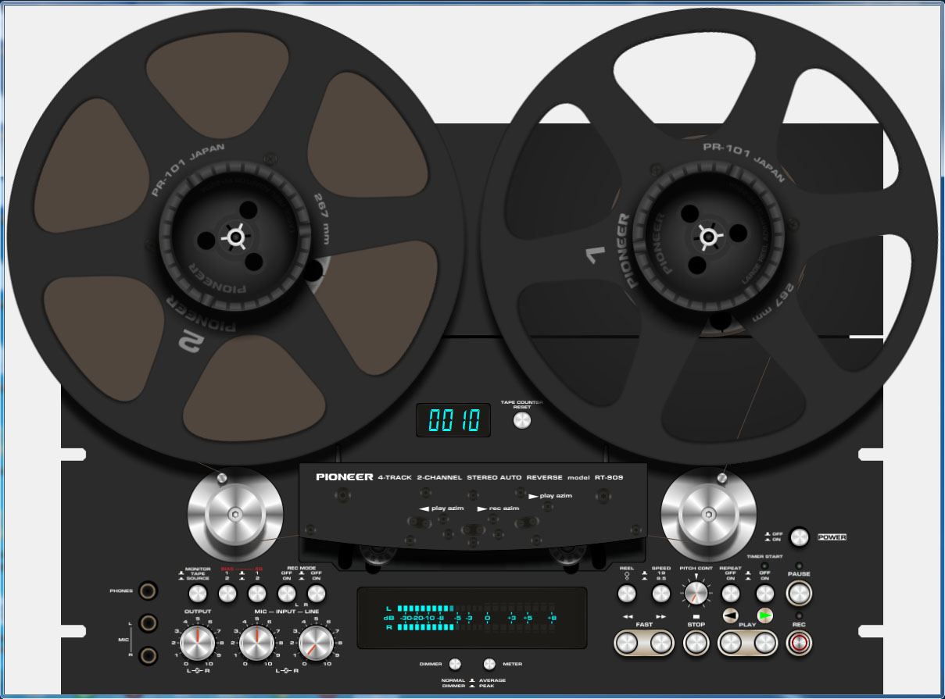
Task: Toggle the METER average/peak button
Action: [489, 664]
